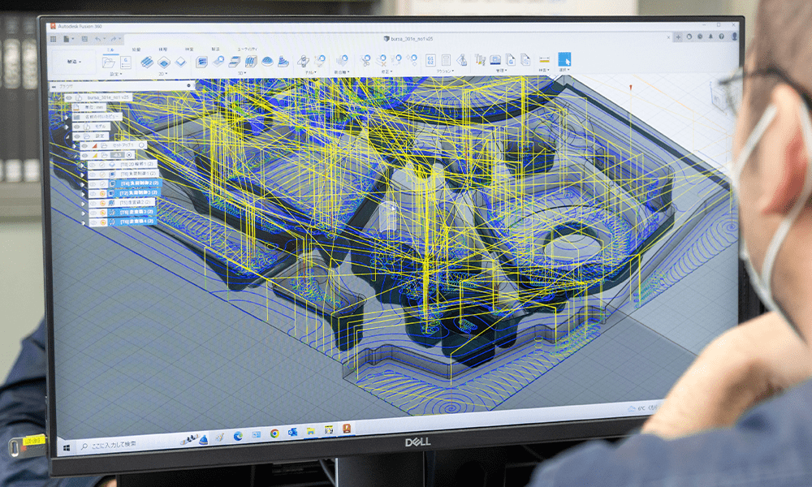Open the Help question mark icon
The width and height of the screenshot is (812, 487).
pos(721,37)
